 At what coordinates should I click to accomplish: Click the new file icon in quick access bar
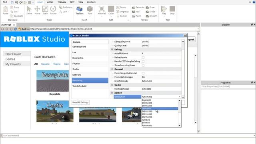pyautogui.click(x=12, y=2)
